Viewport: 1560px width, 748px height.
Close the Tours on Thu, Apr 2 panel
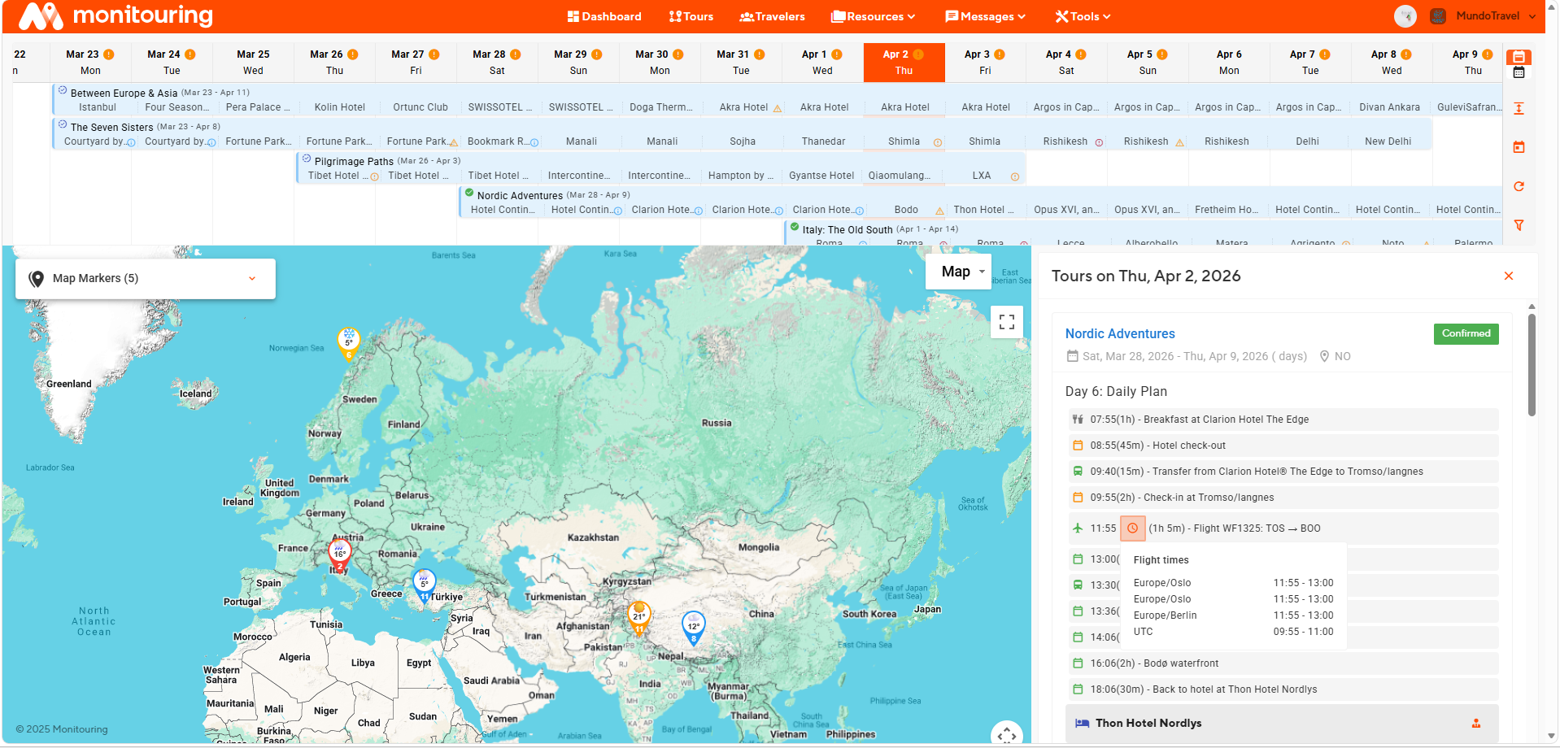[x=1509, y=276]
